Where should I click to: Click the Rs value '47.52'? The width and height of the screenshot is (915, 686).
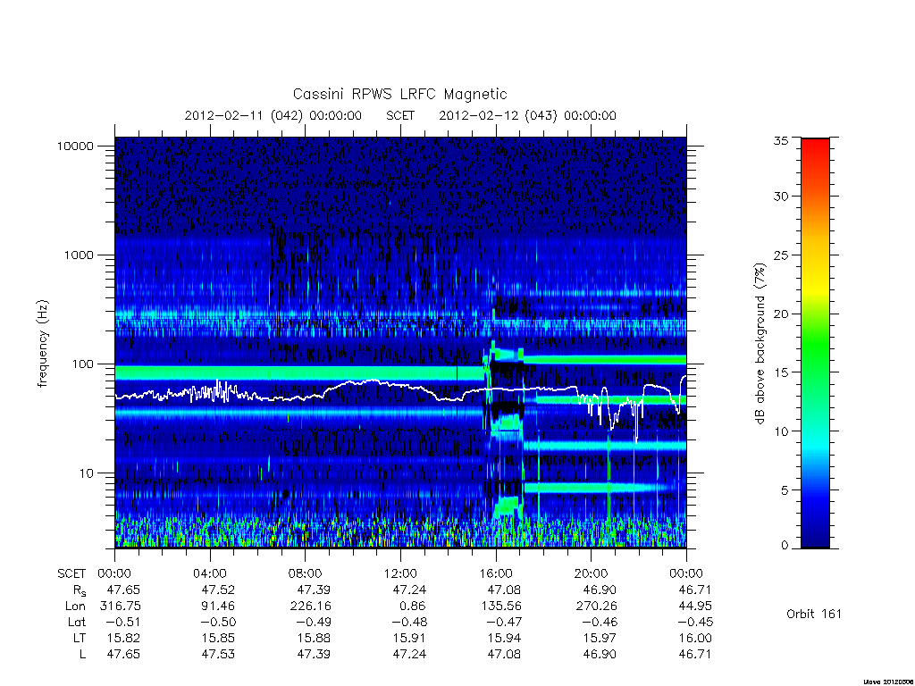218,590
